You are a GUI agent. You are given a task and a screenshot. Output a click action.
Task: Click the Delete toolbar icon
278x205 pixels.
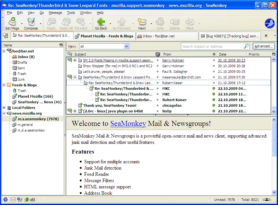click(x=175, y=22)
